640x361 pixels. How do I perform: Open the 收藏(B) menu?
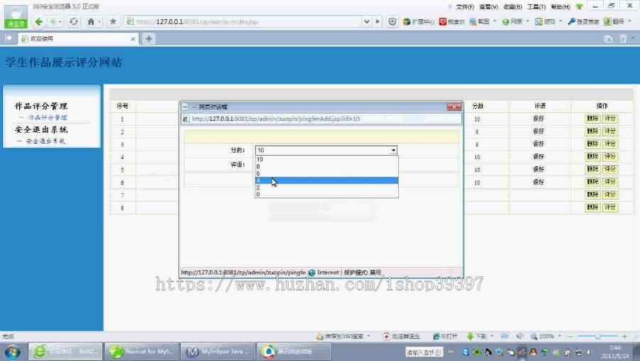point(513,7)
